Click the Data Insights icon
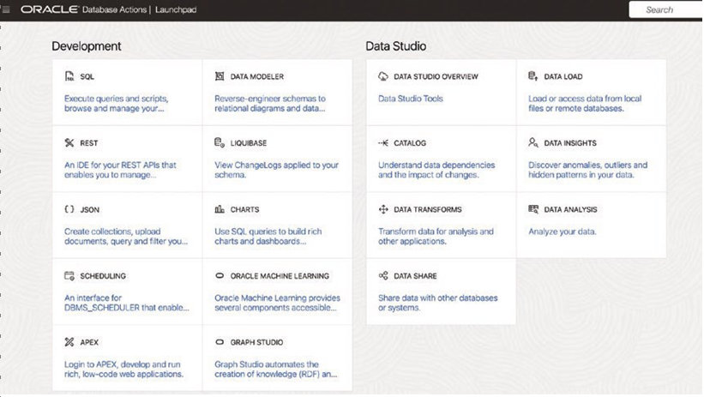The image size is (704, 397). (533, 143)
